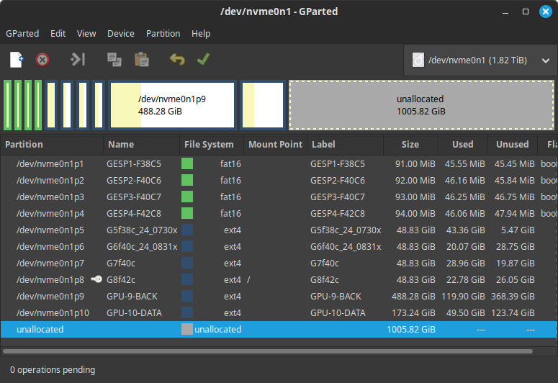
Task: Click the disk icon in the device selector
Action: click(418, 60)
